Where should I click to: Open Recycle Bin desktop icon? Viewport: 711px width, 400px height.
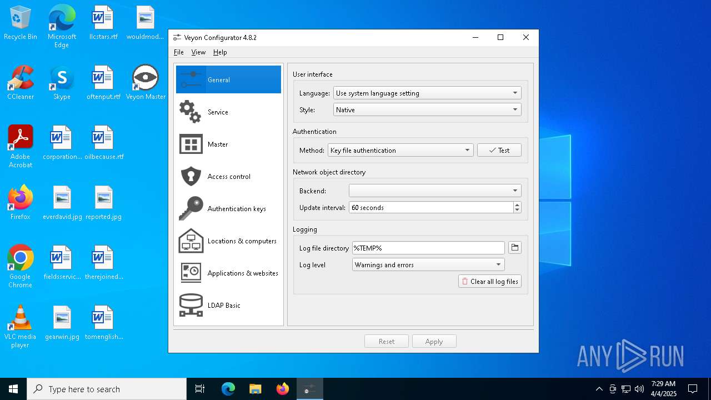[21, 23]
